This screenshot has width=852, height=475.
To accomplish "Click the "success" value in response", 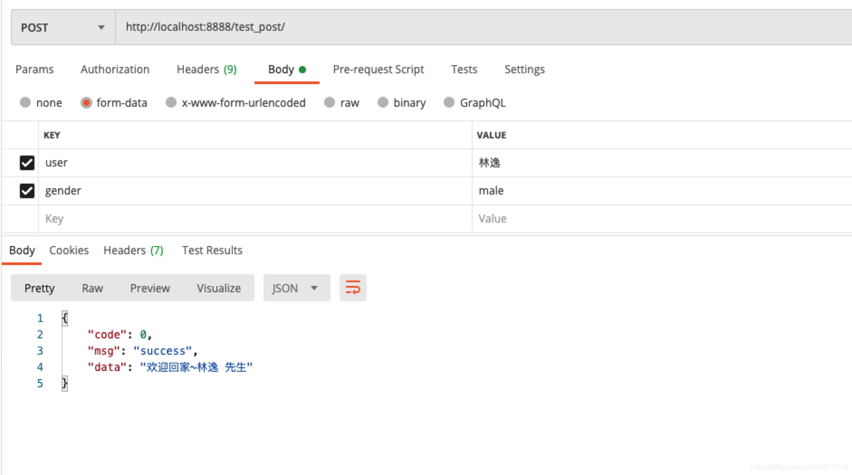I will 163,351.
